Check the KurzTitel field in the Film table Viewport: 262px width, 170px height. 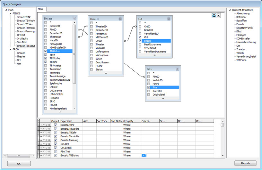(149, 91)
